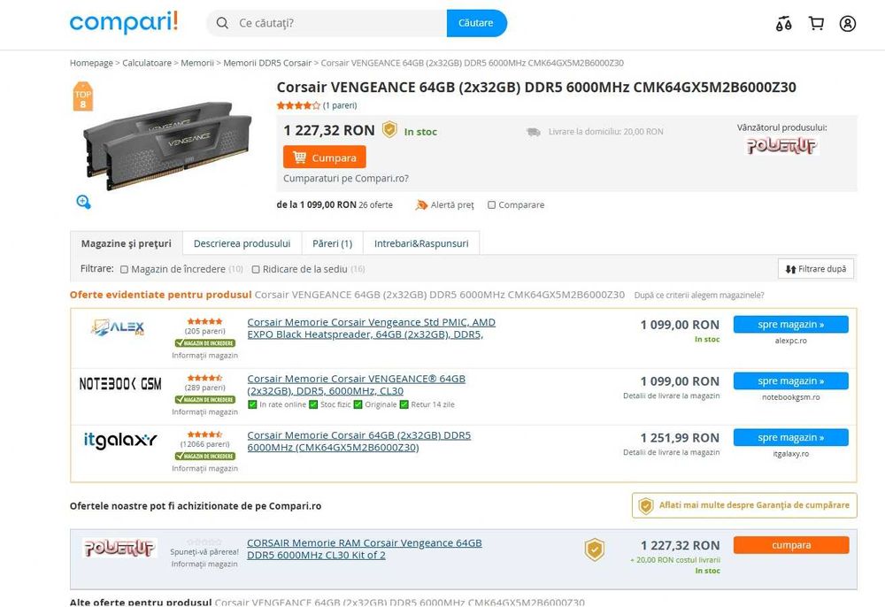Click the Ce căutați search field
This screenshot has width=885, height=607.
pos(339,23)
